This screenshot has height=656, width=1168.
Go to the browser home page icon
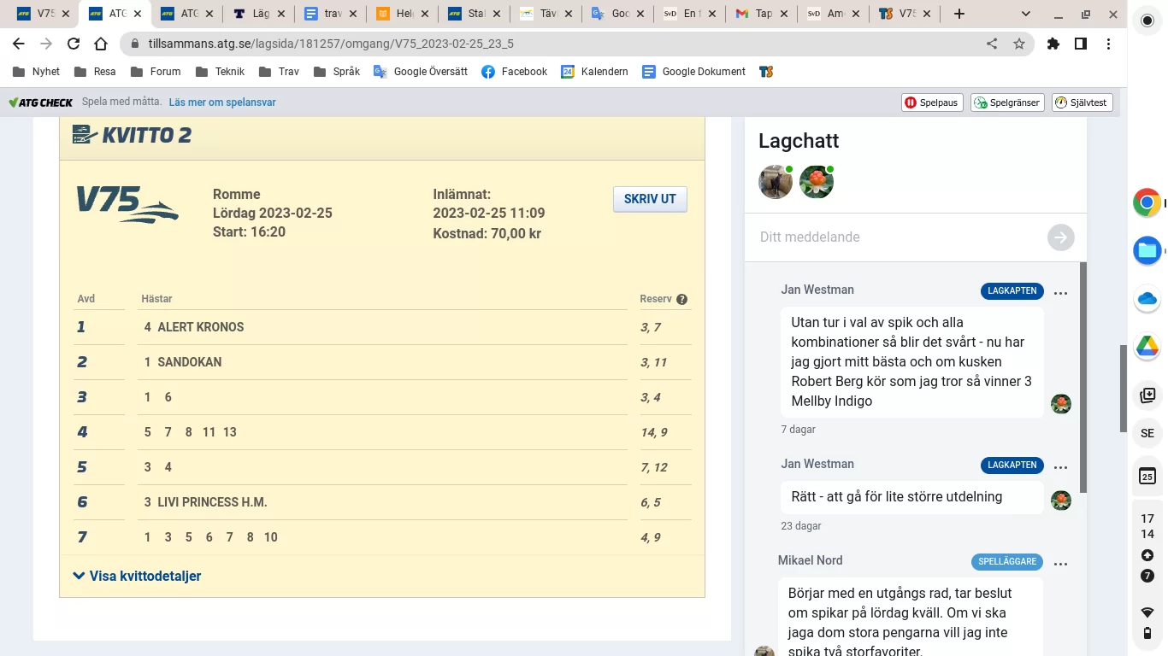tap(101, 44)
